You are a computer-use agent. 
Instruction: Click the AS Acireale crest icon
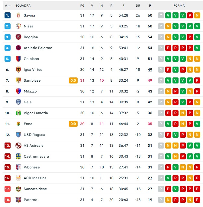[18, 146]
